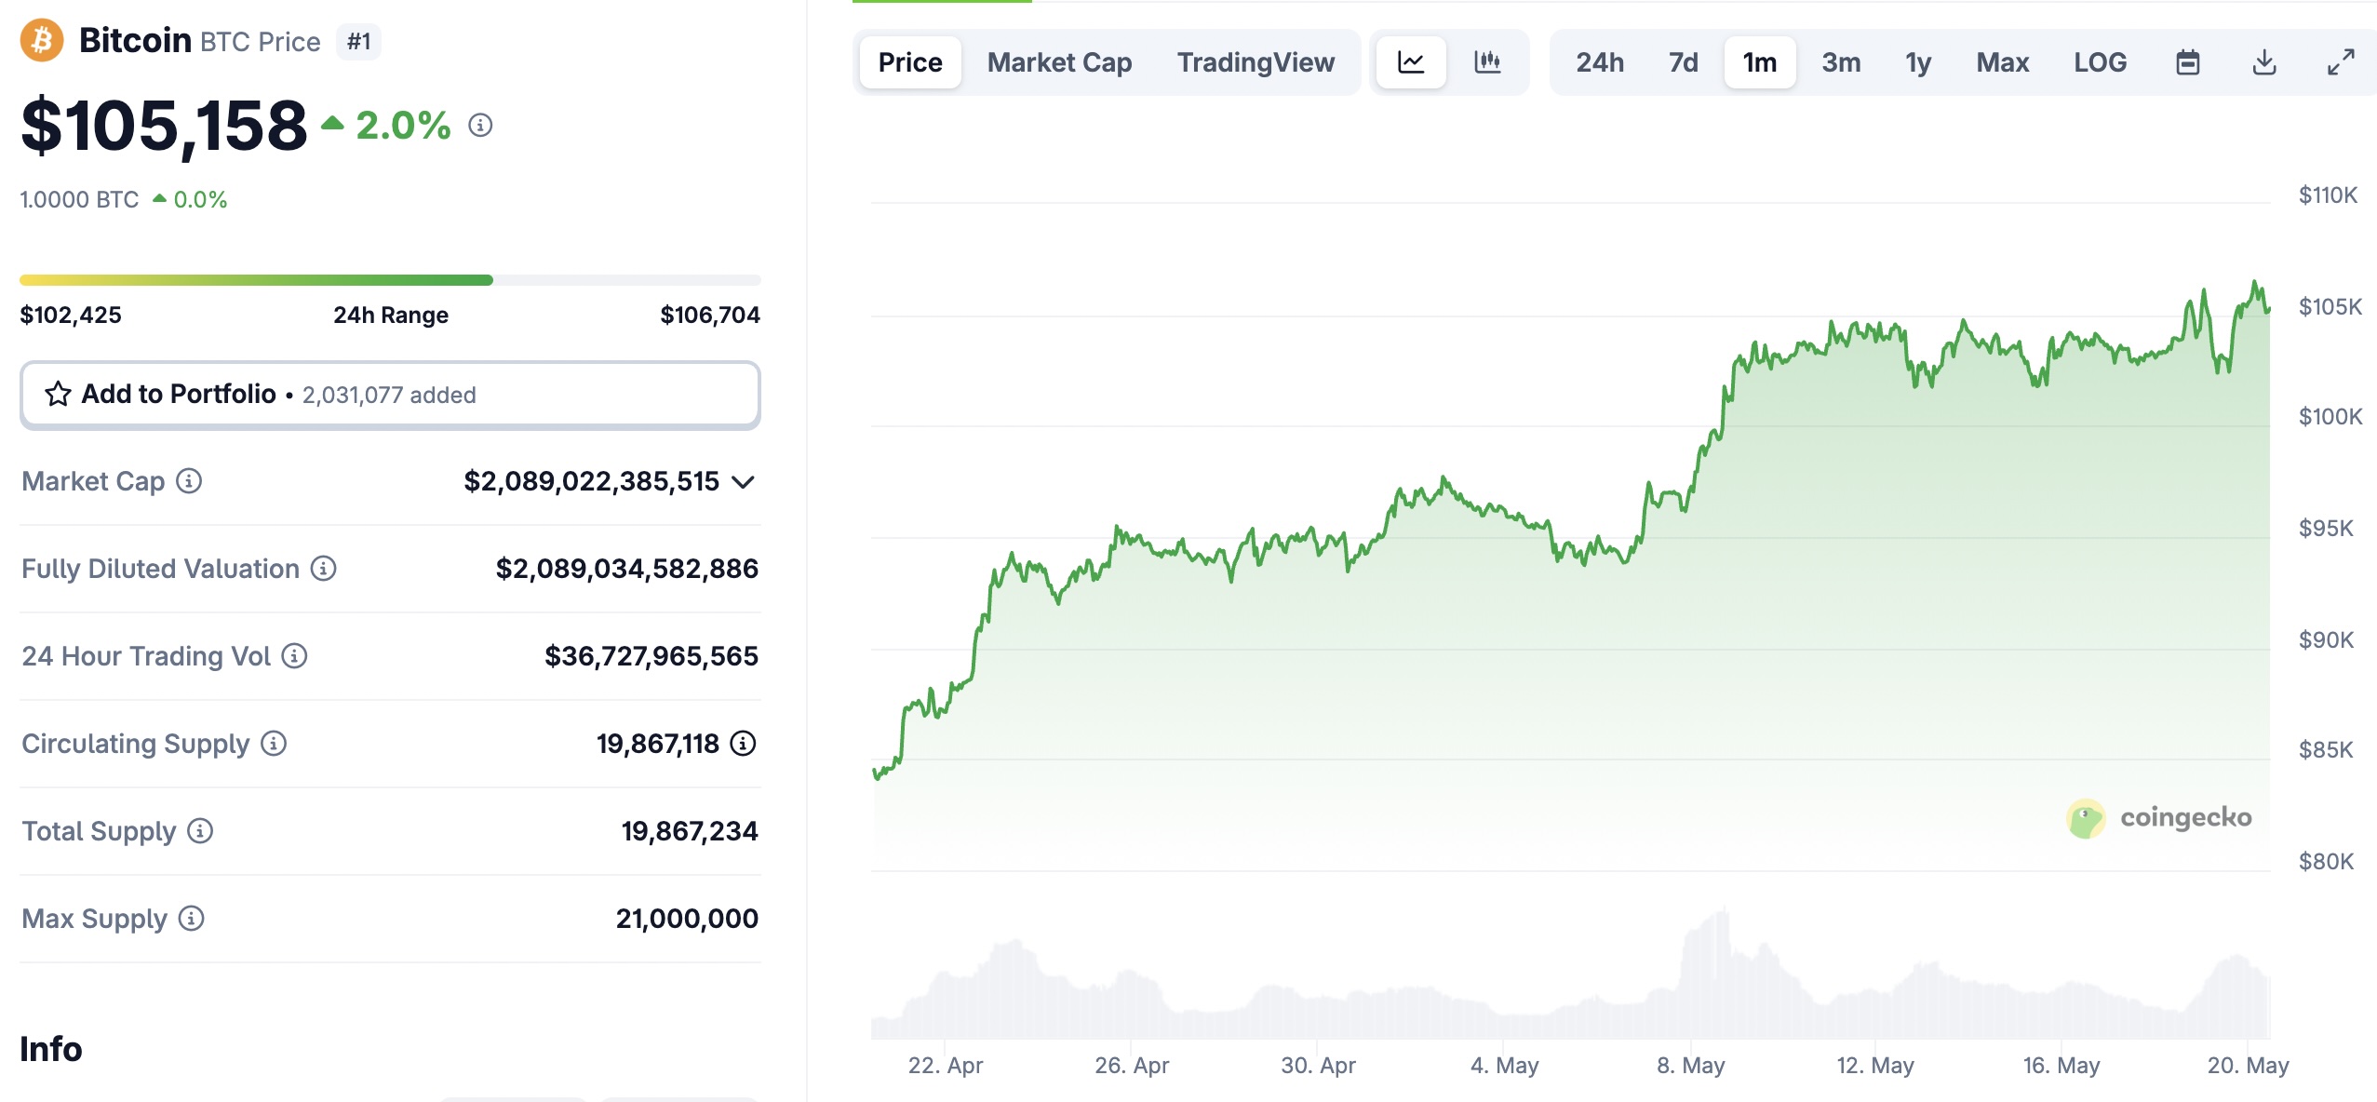Select the Market Cap chart tab
This screenshot has height=1102, width=2377.
click(x=1059, y=62)
